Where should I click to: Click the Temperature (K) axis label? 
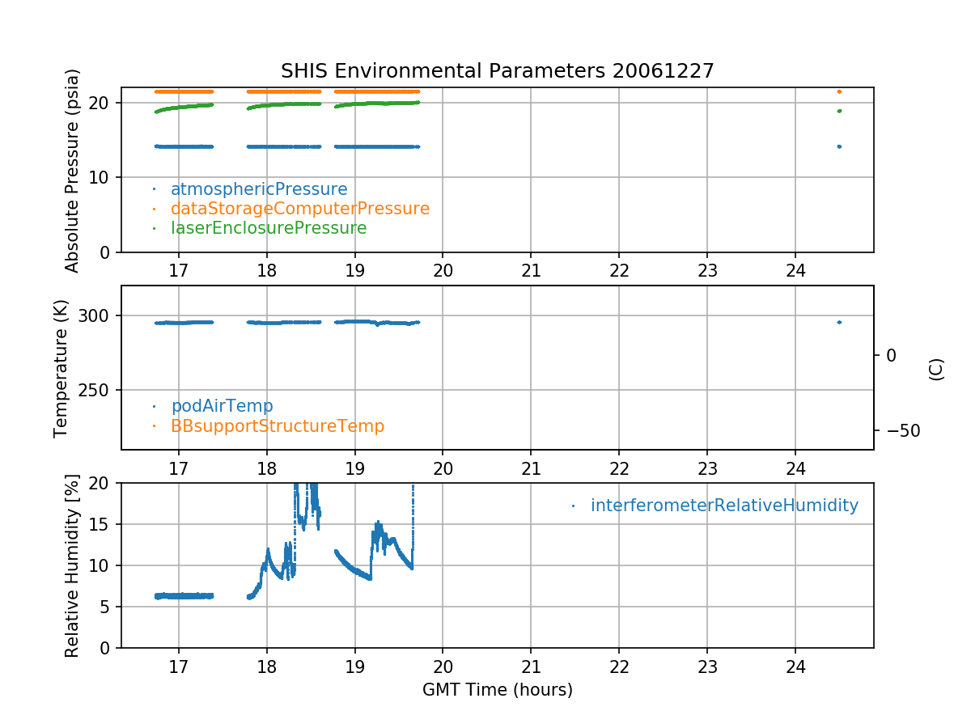point(61,368)
